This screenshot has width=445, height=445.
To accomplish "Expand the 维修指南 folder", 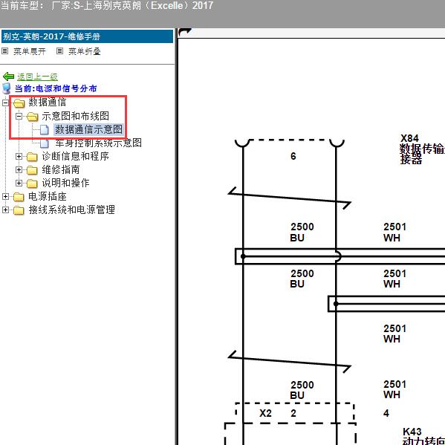I will tap(19, 169).
